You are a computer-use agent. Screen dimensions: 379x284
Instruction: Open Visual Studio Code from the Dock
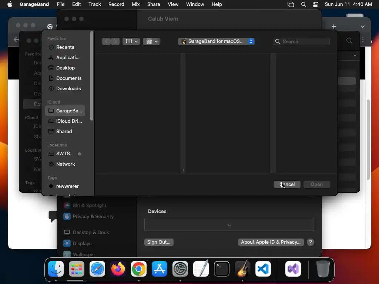point(263,269)
